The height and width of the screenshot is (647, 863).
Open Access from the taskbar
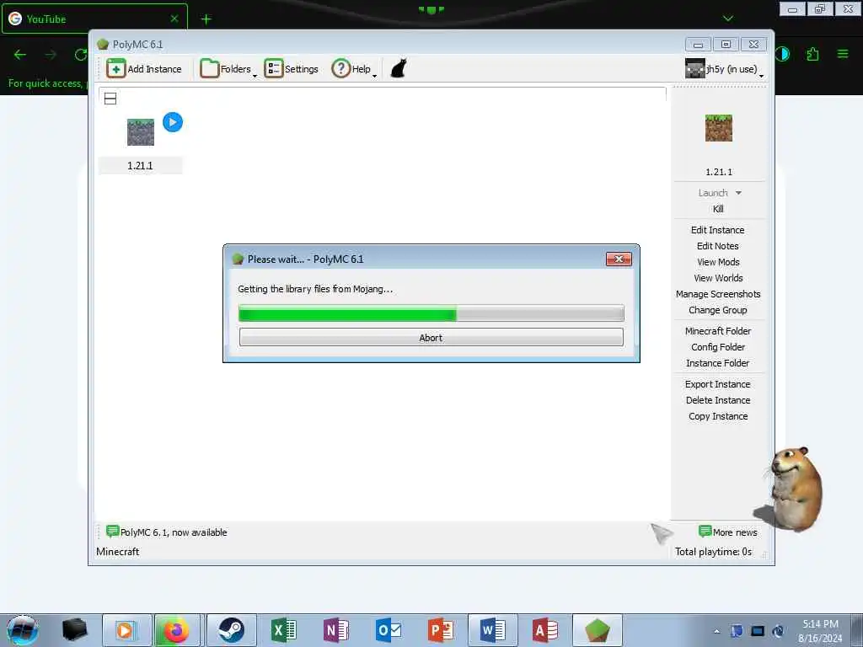coord(545,630)
